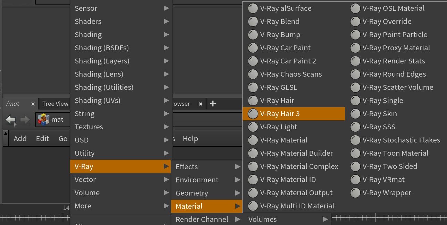Click the V-Ray Two Sided icon
Image resolution: width=447 pixels, height=225 pixels.
click(x=355, y=166)
